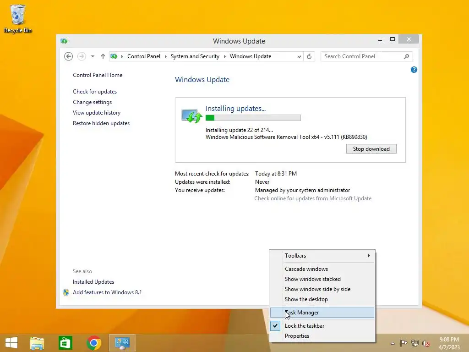This screenshot has height=352, width=469.
Task: Minimize the Windows Update window
Action: coord(380,40)
